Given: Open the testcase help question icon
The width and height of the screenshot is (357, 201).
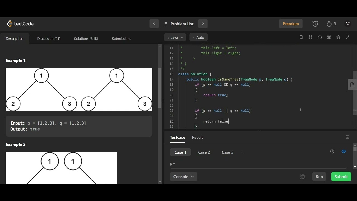Looking at the screenshot, I should pos(332,152).
